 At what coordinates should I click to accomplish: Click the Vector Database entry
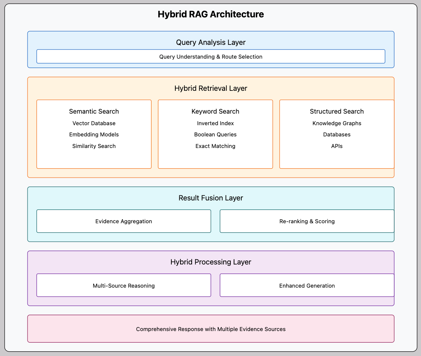(94, 123)
